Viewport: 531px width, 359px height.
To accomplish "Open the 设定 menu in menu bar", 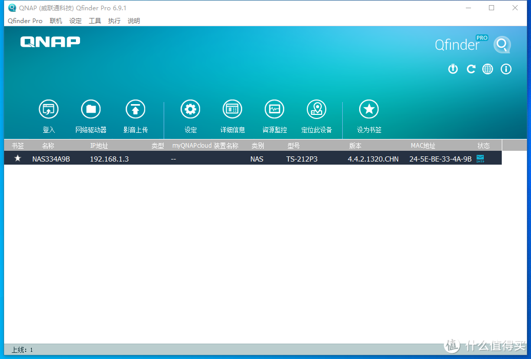I will point(75,21).
